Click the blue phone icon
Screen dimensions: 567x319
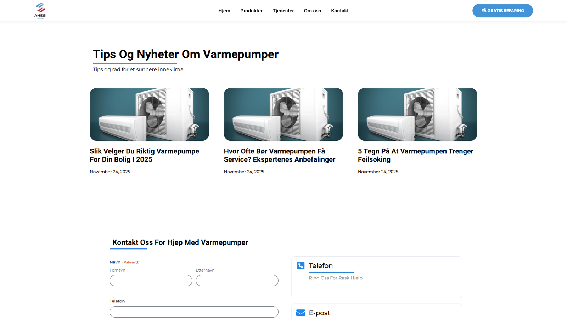pos(301,265)
